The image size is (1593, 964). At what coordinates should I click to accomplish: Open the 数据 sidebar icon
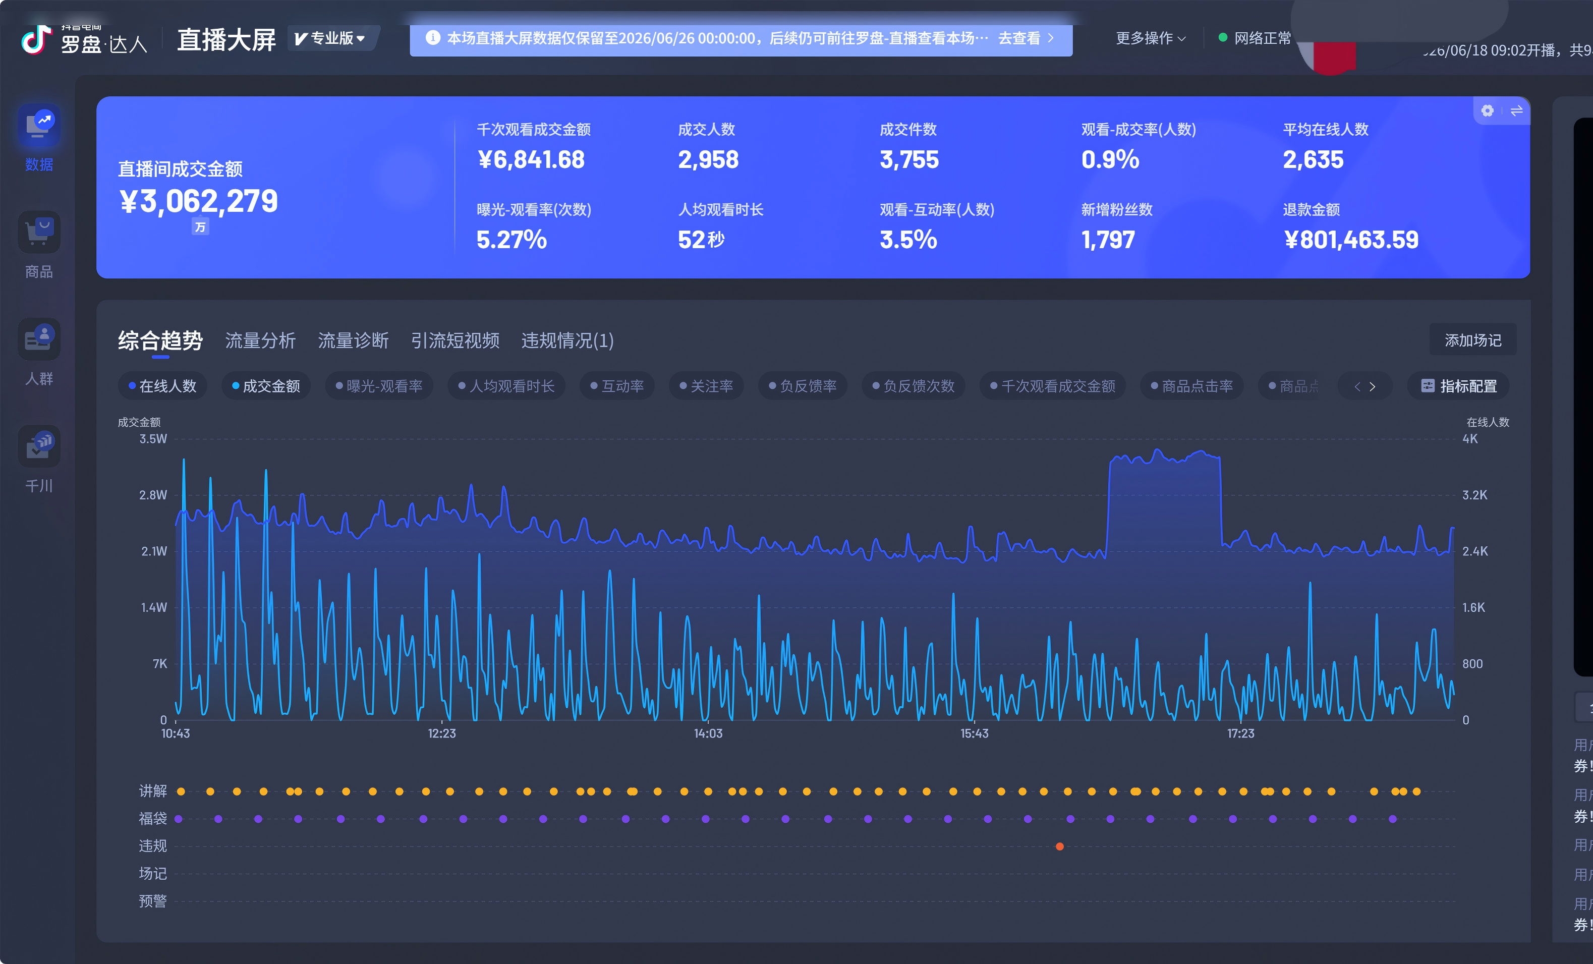(x=39, y=126)
